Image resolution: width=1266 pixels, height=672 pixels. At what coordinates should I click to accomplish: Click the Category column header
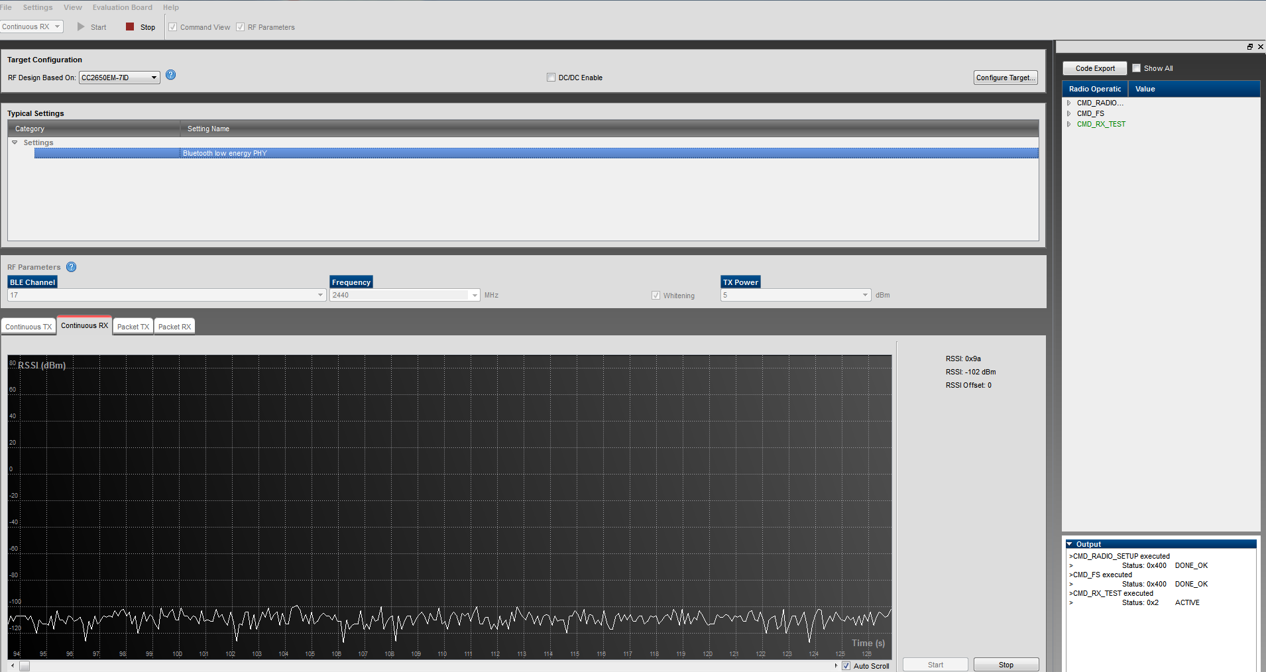[93, 129]
